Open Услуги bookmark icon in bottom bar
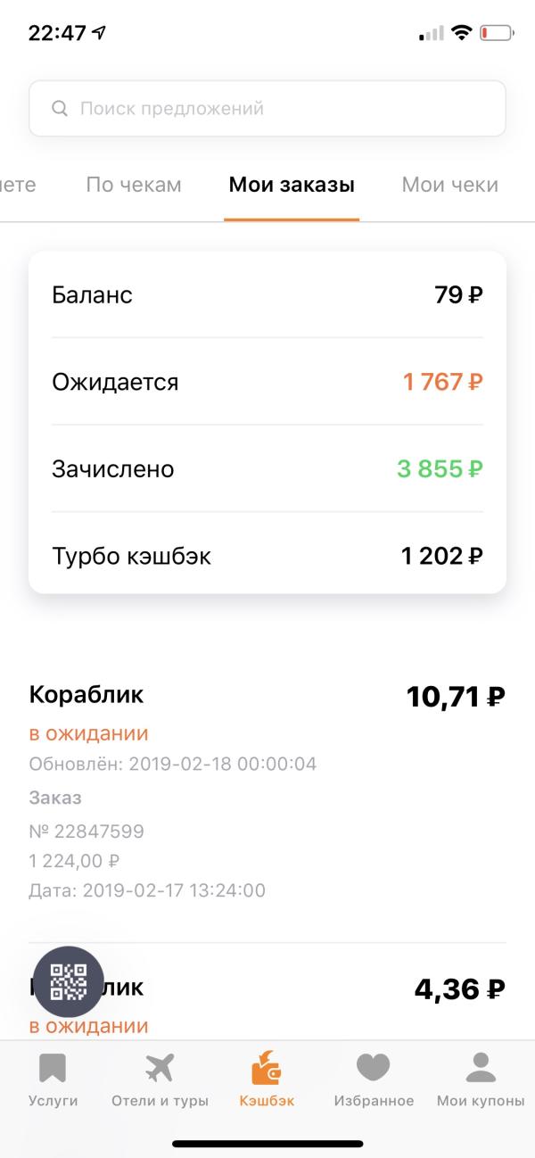 (x=53, y=1067)
